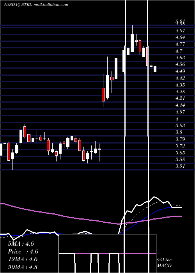This screenshot has width=195, height=273.
Task: Click the NASDAQ STKL chart title
Action: (x=18, y=5)
